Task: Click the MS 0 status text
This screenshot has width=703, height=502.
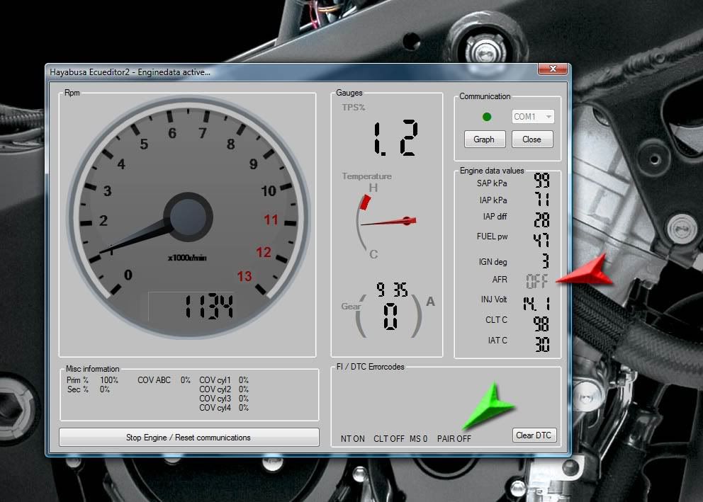Action: [x=418, y=439]
